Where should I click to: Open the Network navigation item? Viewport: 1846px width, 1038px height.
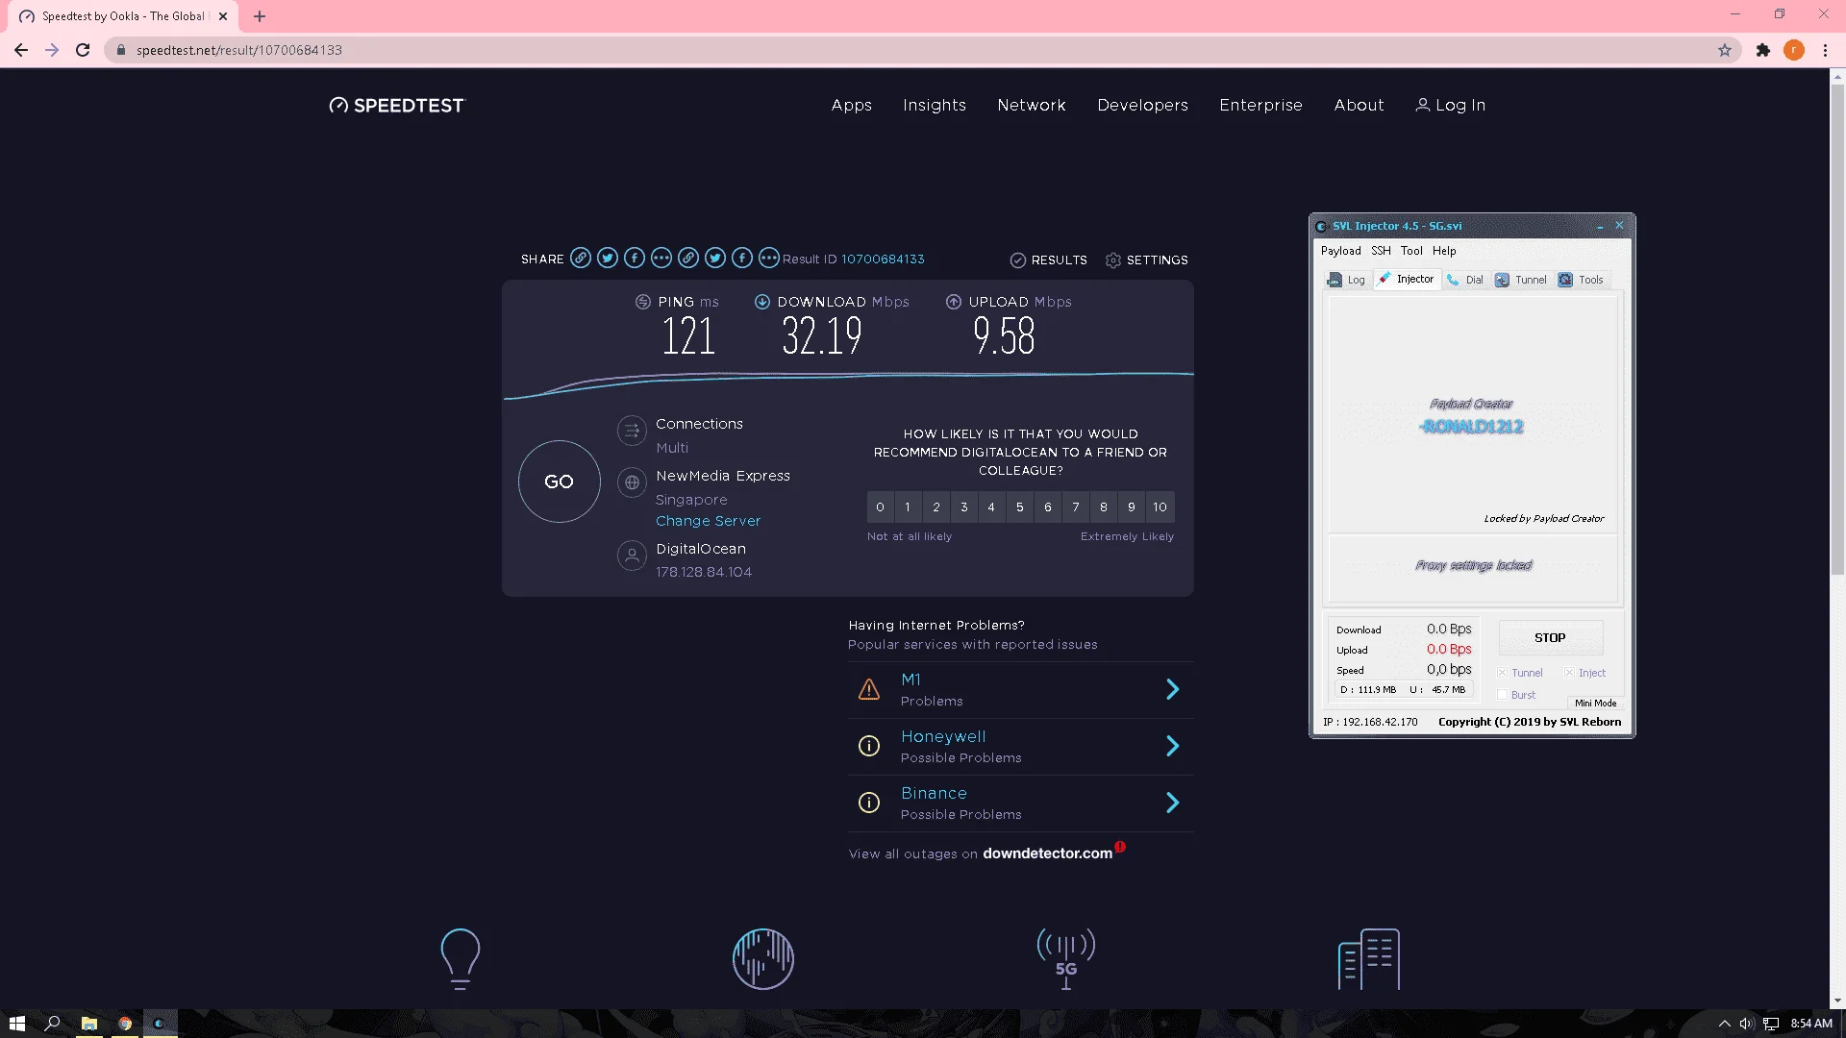coord(1032,106)
